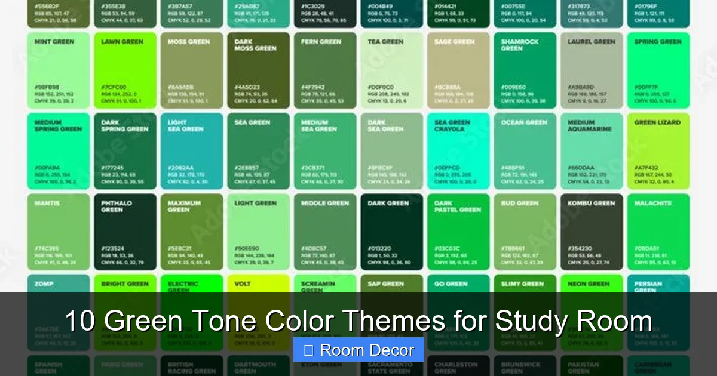Click the Dark Moss Green swatch

(258, 70)
